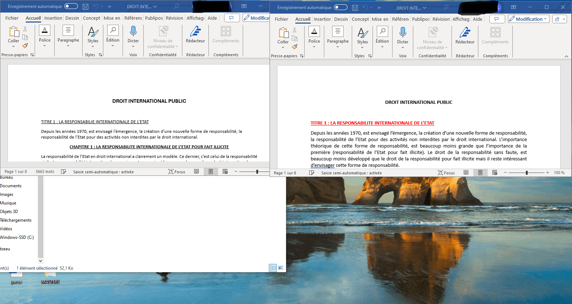Screen dimensions: 572x304
Task: Collapse the ribbon in right Word window
Action: pyautogui.click(x=566, y=56)
